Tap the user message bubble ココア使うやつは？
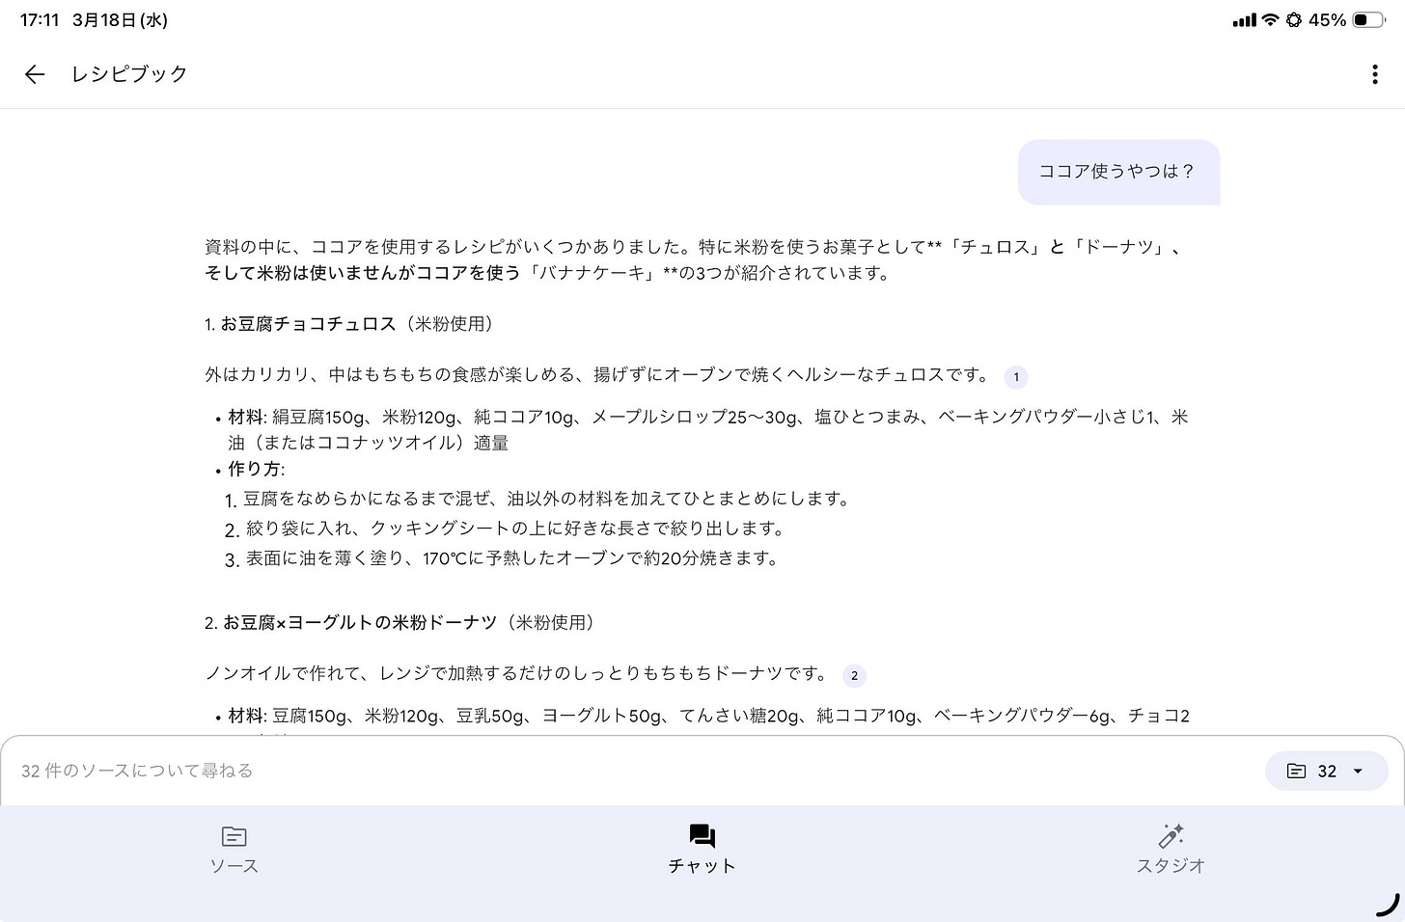 pyautogui.click(x=1117, y=172)
